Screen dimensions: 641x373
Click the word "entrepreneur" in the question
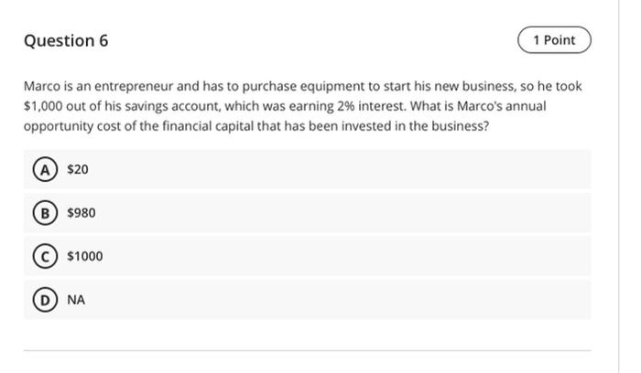pyautogui.click(x=134, y=87)
